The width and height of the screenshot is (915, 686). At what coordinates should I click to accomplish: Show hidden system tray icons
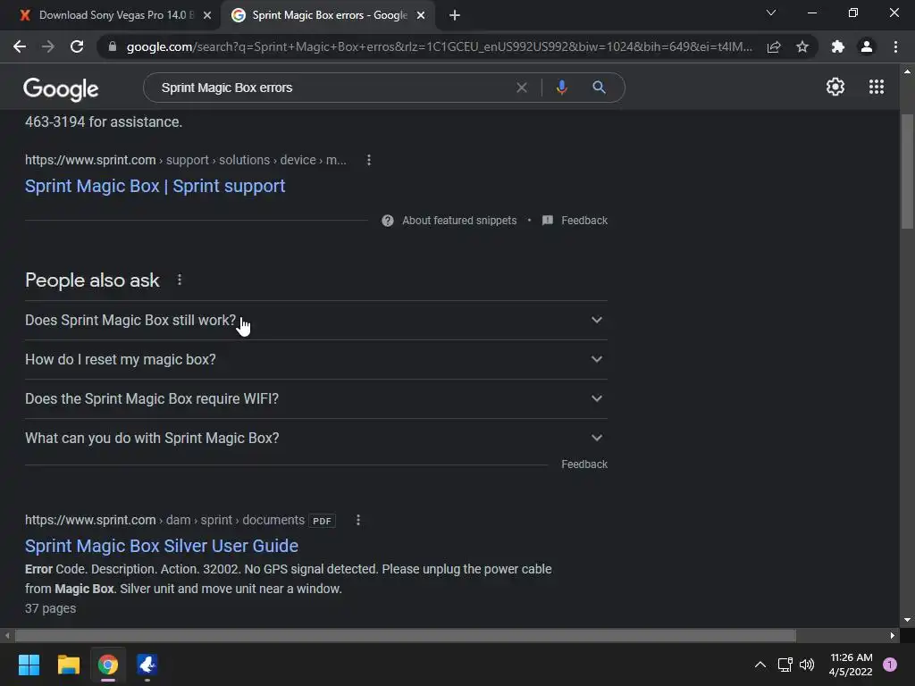coord(760,665)
